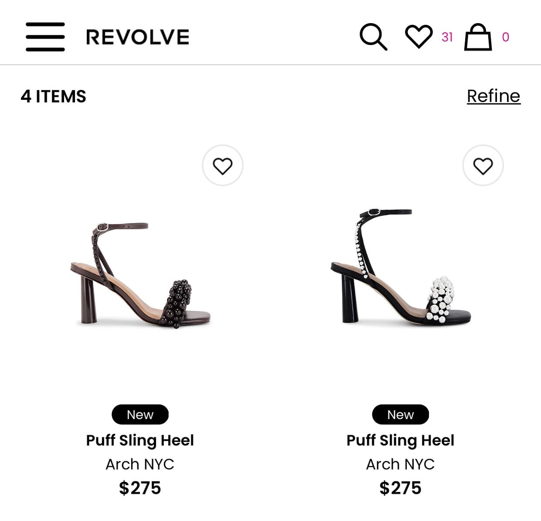Click the $275 price of left heel
The height and width of the screenshot is (521, 541).
pyautogui.click(x=140, y=488)
